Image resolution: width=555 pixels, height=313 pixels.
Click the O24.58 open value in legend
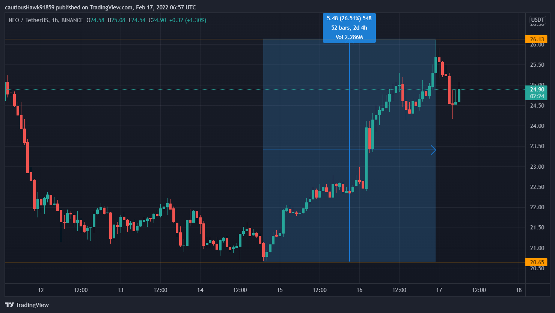tap(95, 20)
